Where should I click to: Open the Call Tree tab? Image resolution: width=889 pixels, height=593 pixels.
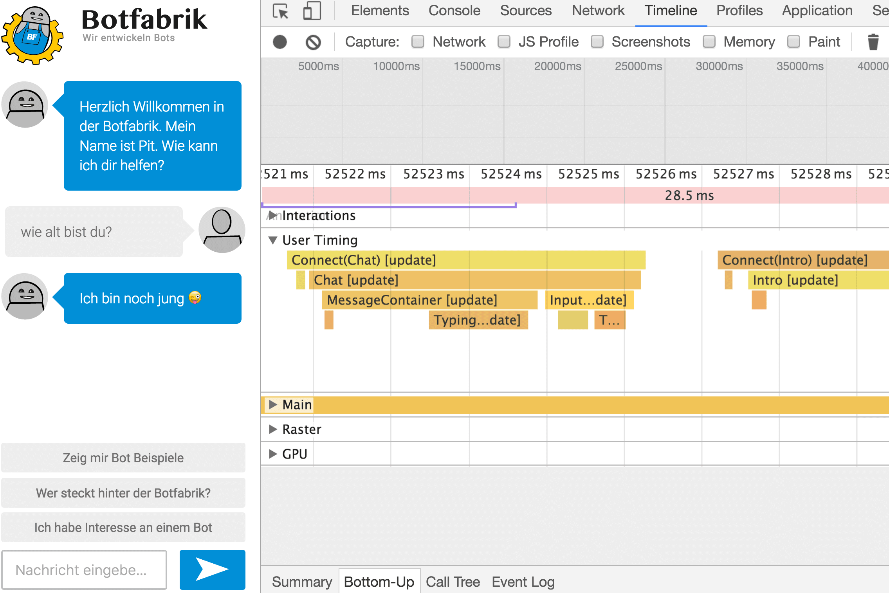pos(453,582)
